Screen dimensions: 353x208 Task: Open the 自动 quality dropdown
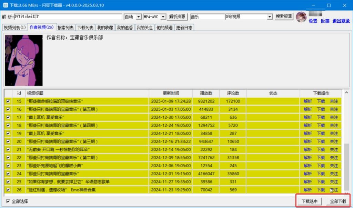[132, 16]
